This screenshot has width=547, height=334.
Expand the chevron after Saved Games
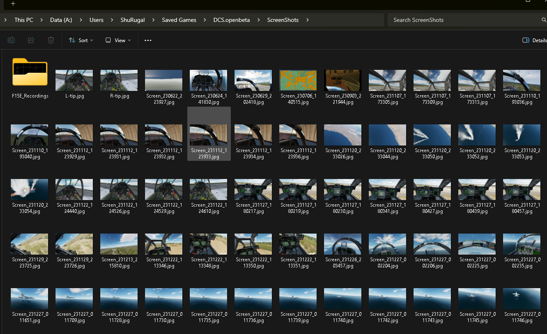tap(205, 20)
